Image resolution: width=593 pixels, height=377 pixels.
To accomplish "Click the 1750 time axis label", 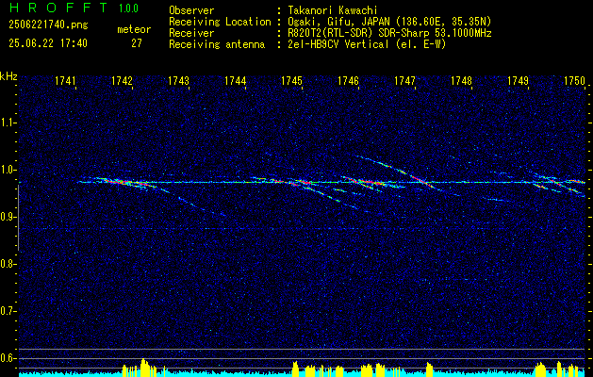I will [574, 81].
